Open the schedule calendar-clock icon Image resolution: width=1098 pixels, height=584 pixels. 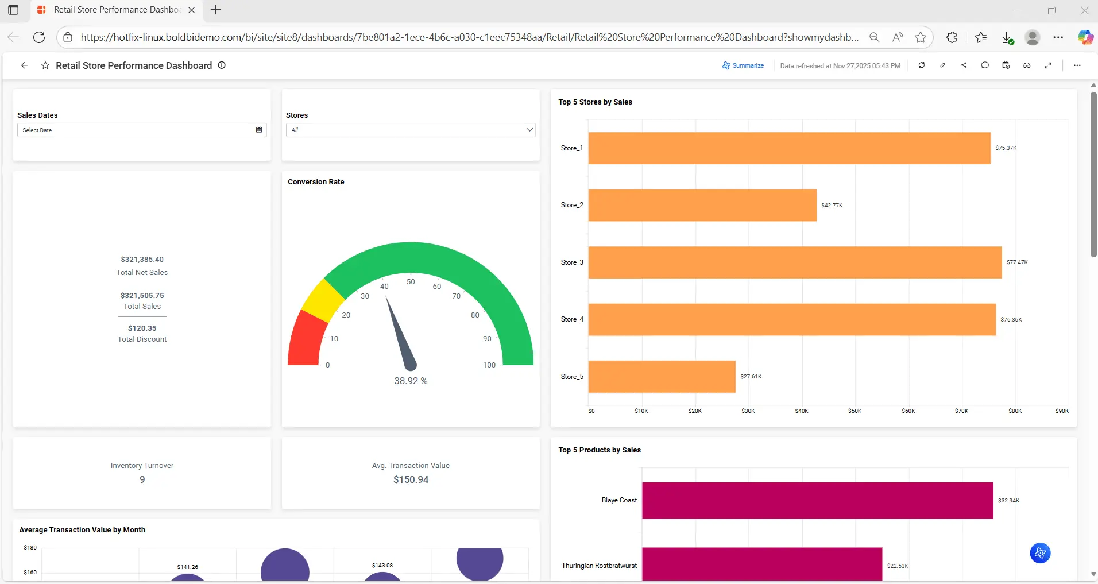pos(1006,65)
